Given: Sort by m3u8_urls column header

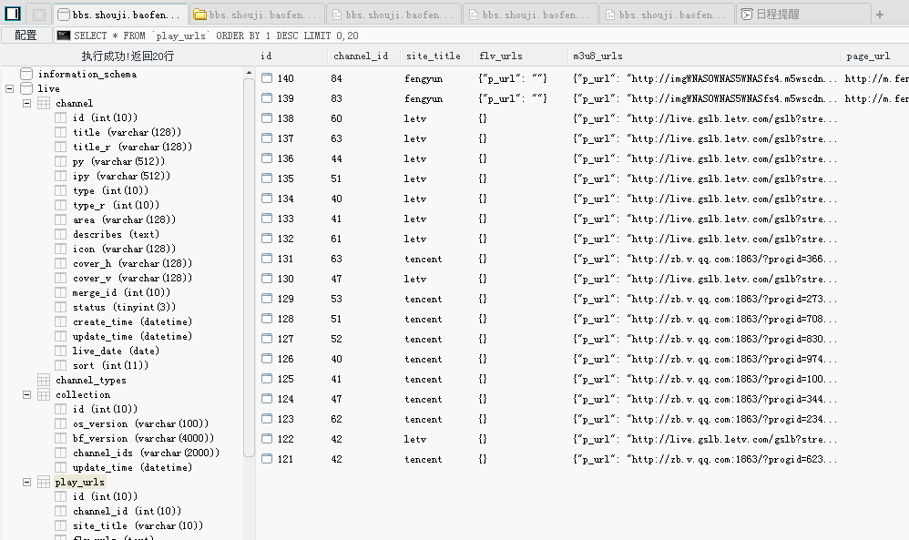Looking at the screenshot, I should [x=597, y=56].
